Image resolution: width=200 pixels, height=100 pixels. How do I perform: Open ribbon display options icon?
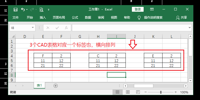tap(152, 9)
